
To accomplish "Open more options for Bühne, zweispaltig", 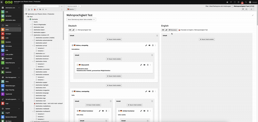I will (x=155, y=91).
